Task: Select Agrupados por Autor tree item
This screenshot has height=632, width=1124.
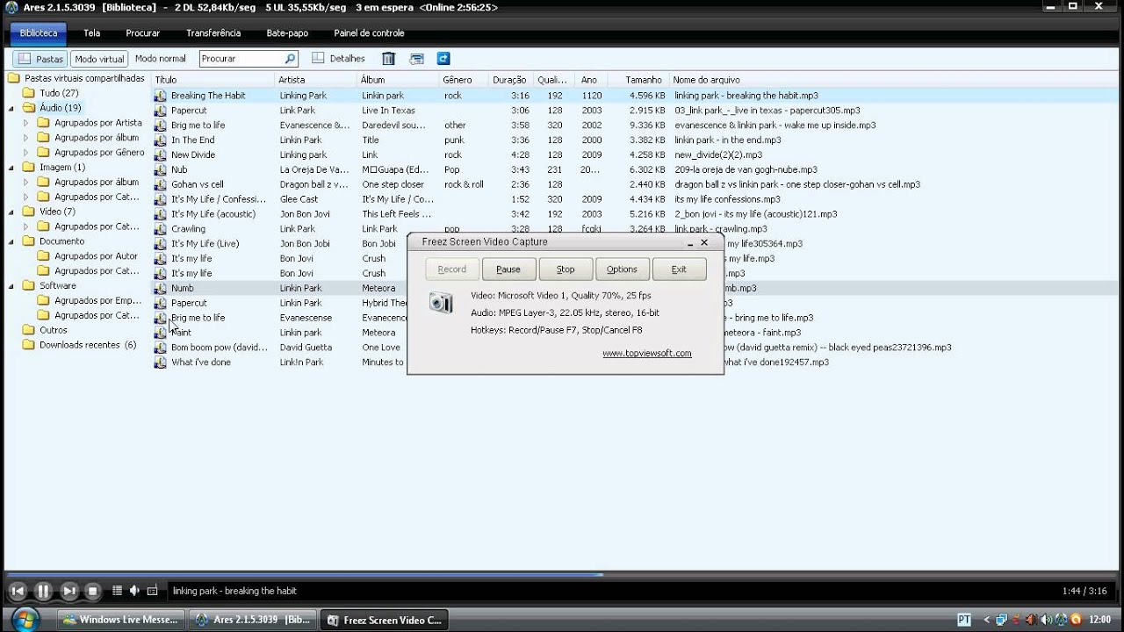Action: click(96, 256)
